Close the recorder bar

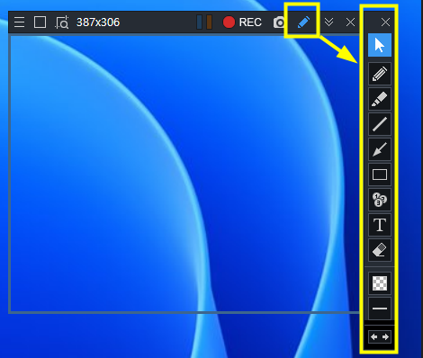[x=350, y=22]
